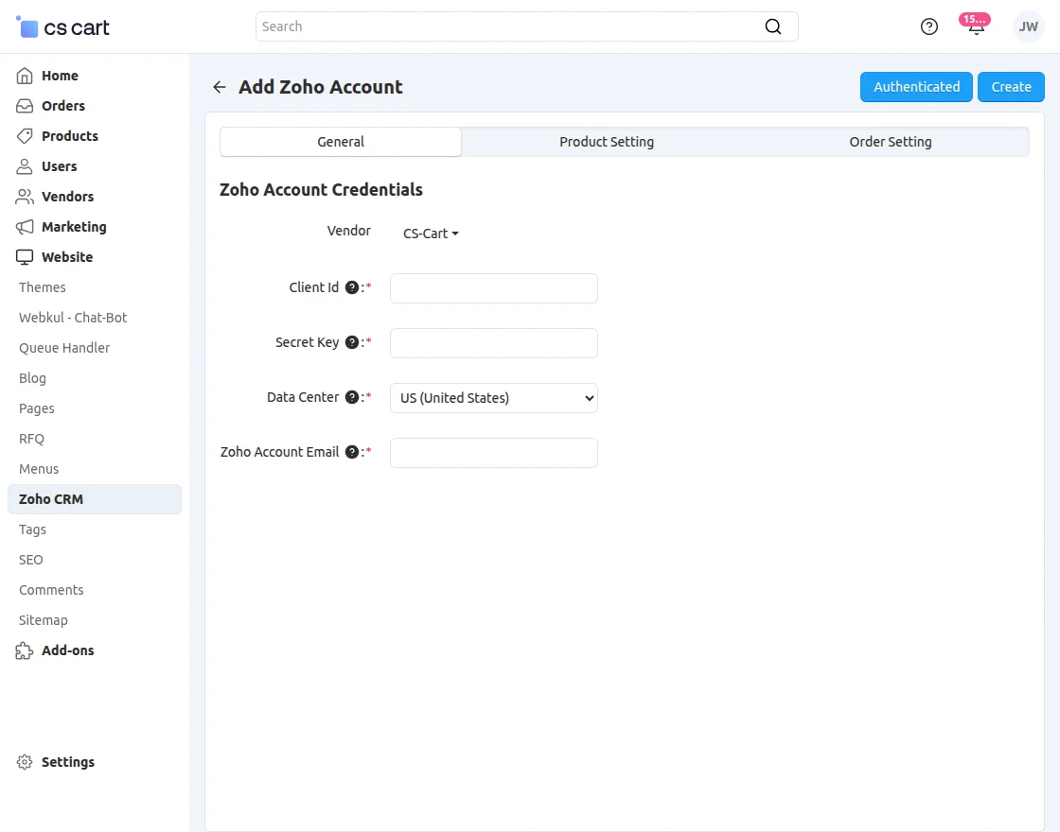Switch to the Product Setting tab
This screenshot has width=1060, height=832.
[606, 142]
